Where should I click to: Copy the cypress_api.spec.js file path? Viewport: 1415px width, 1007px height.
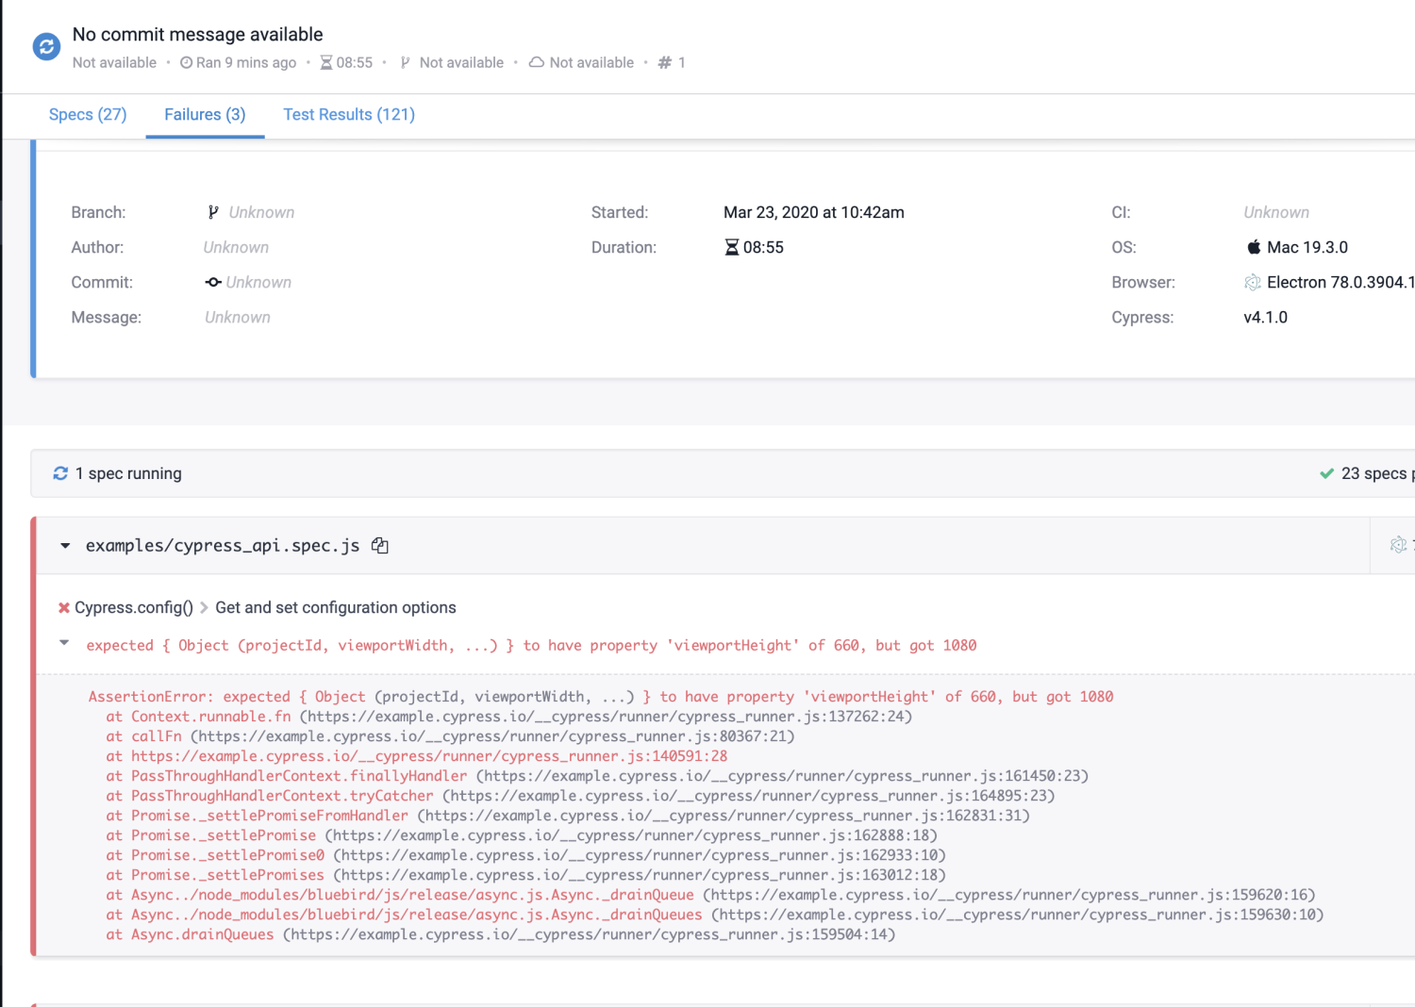(x=380, y=546)
